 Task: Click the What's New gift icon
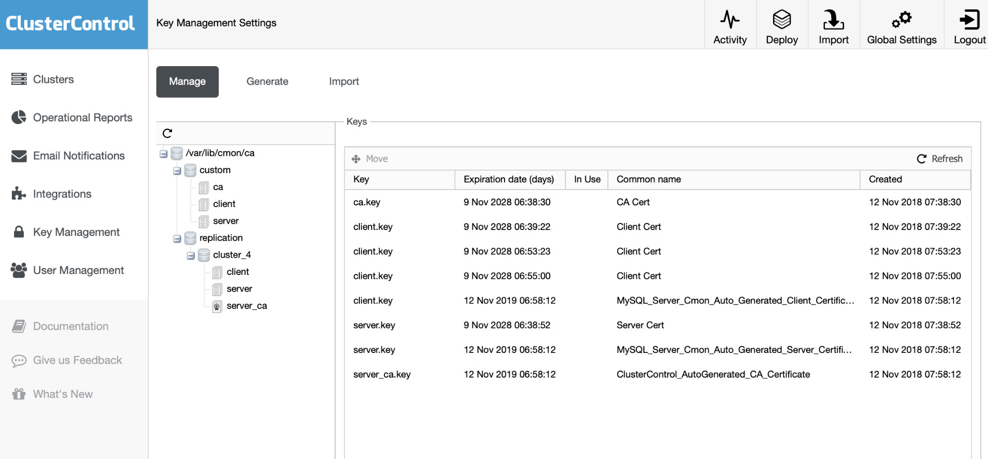[x=19, y=394]
